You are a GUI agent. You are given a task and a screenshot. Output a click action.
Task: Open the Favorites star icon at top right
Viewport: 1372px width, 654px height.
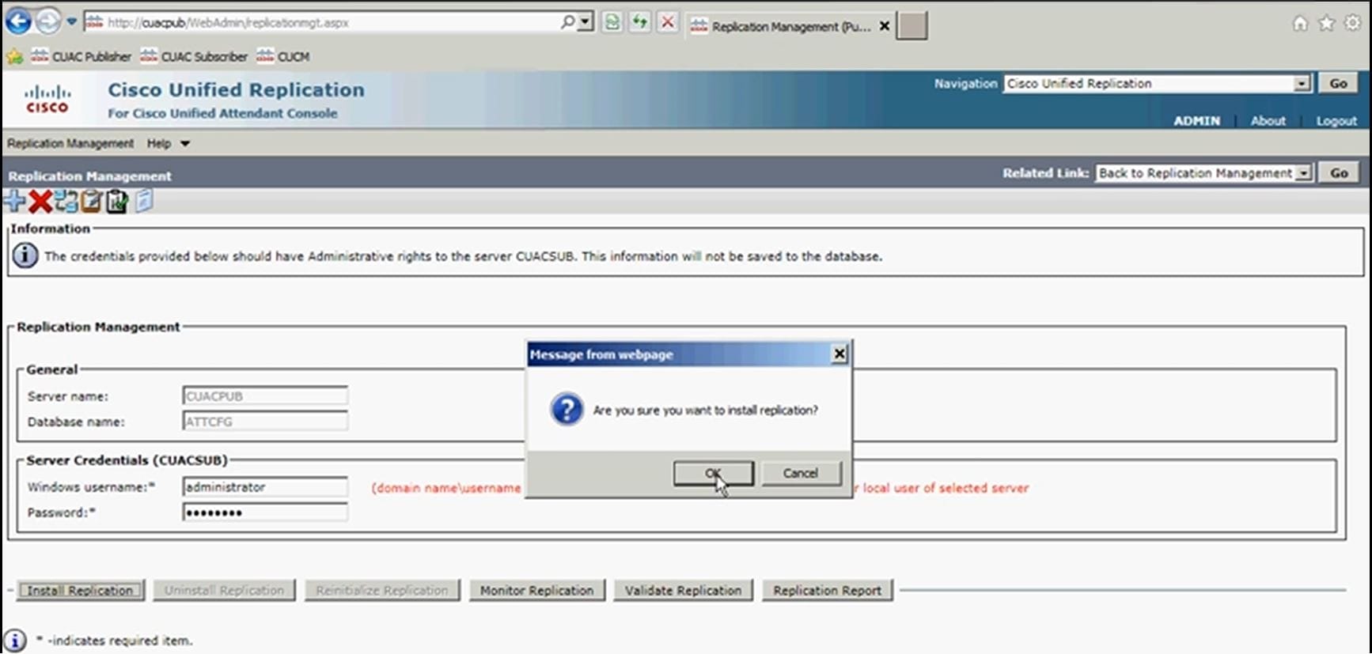coord(1326,24)
